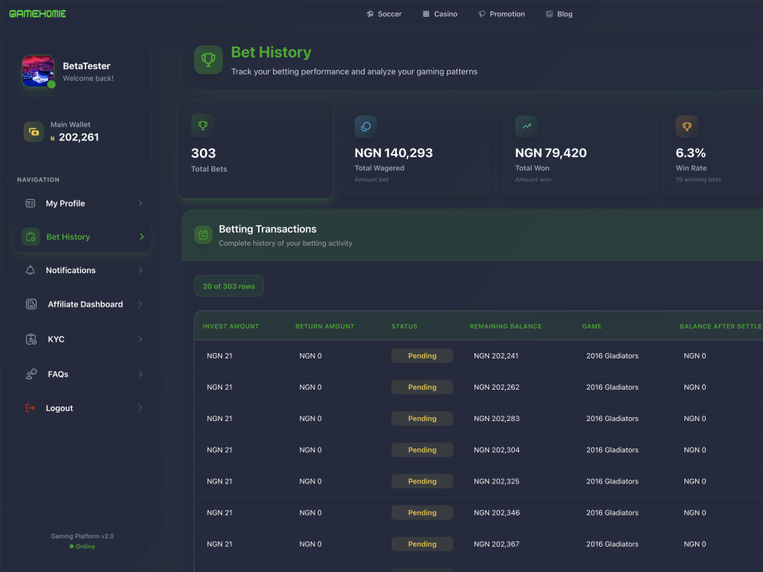Click the BetaTester avatar image

tap(38, 71)
